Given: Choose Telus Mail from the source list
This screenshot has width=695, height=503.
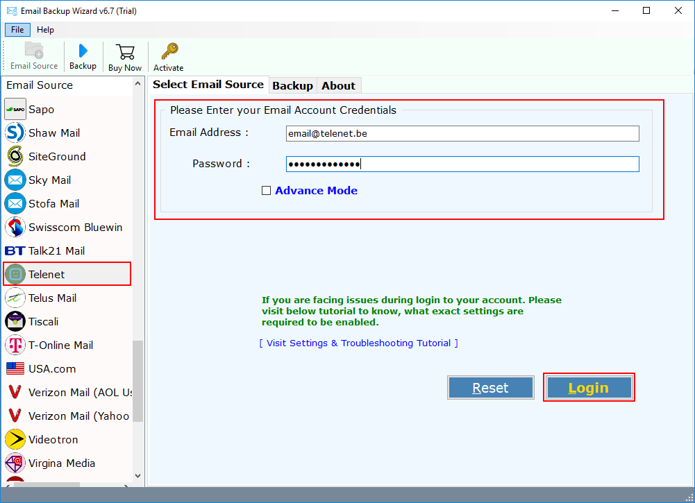Looking at the screenshot, I should (x=52, y=298).
